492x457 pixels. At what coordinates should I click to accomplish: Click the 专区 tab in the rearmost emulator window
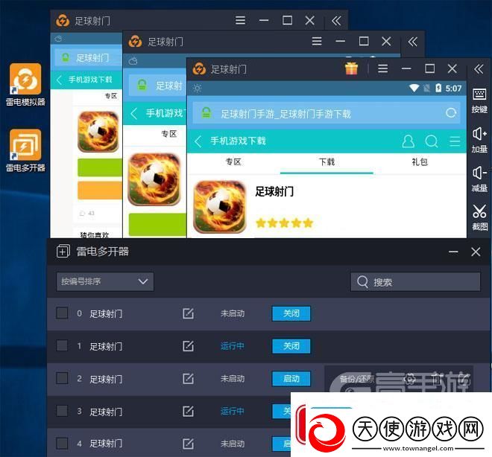(111, 96)
